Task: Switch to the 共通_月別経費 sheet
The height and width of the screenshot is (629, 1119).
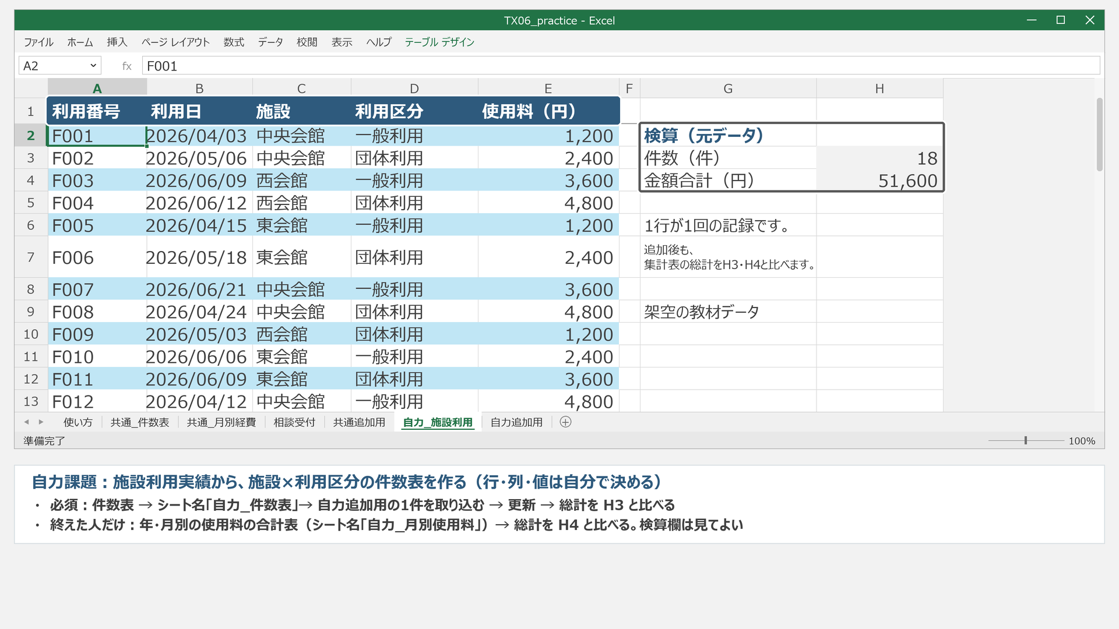Action: pos(221,422)
